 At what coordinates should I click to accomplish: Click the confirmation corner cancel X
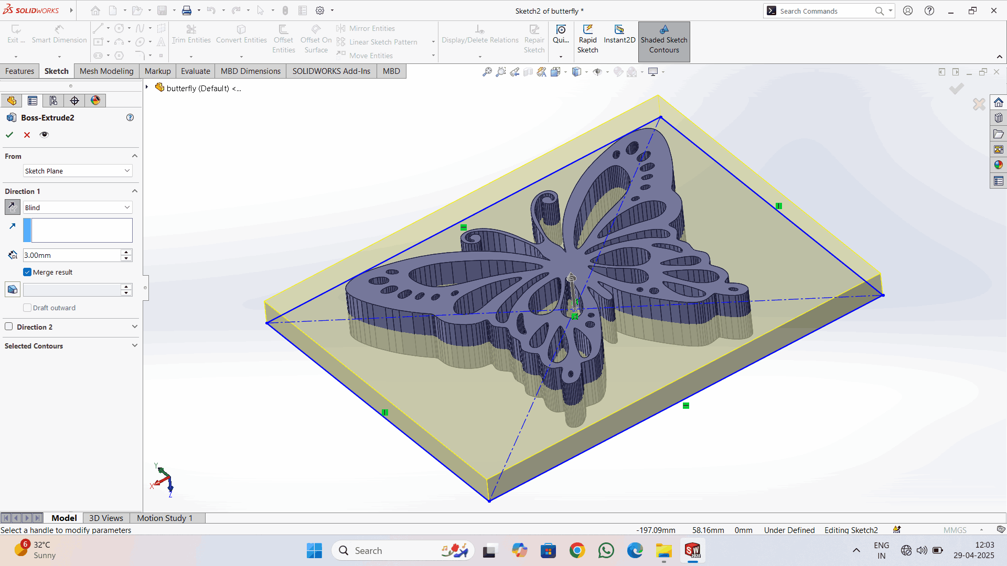click(x=979, y=104)
